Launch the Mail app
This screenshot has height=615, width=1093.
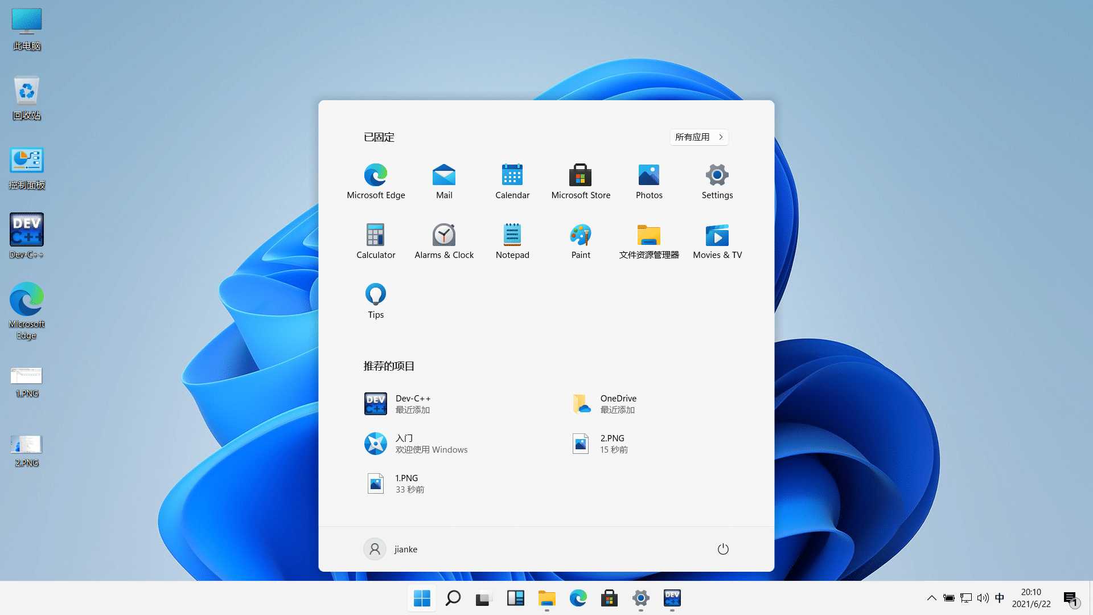(x=444, y=182)
